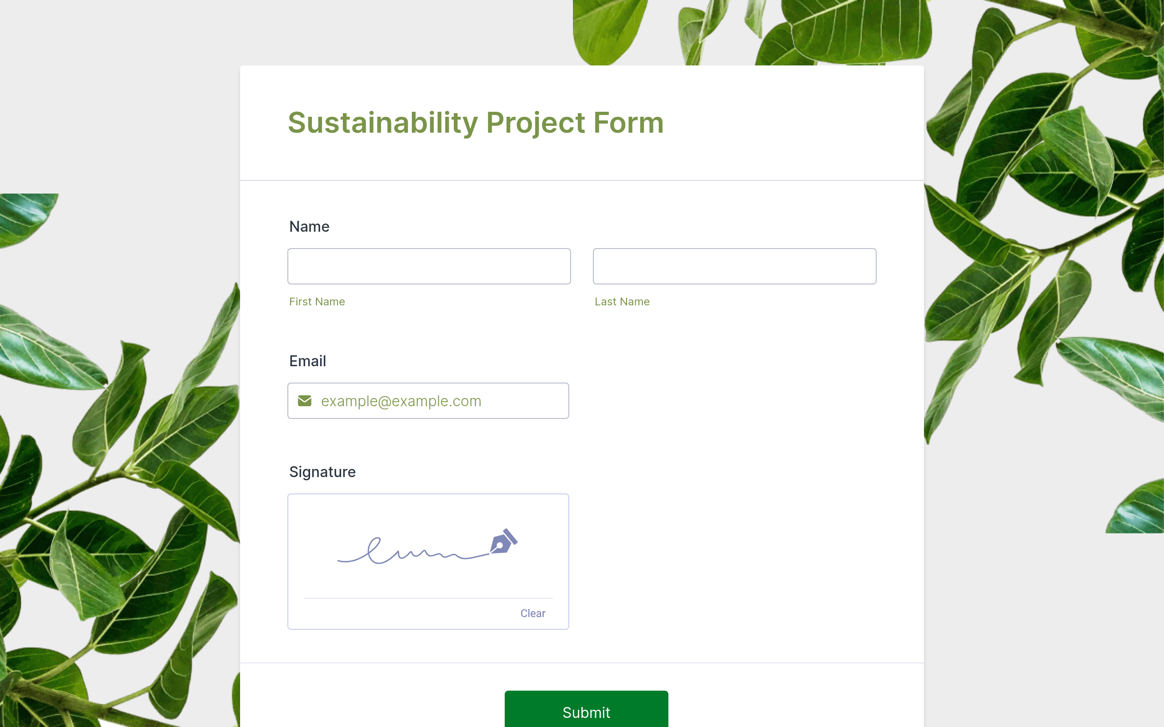The height and width of the screenshot is (727, 1164).
Task: Click the leafy branch right of the form
Action: (1044, 240)
